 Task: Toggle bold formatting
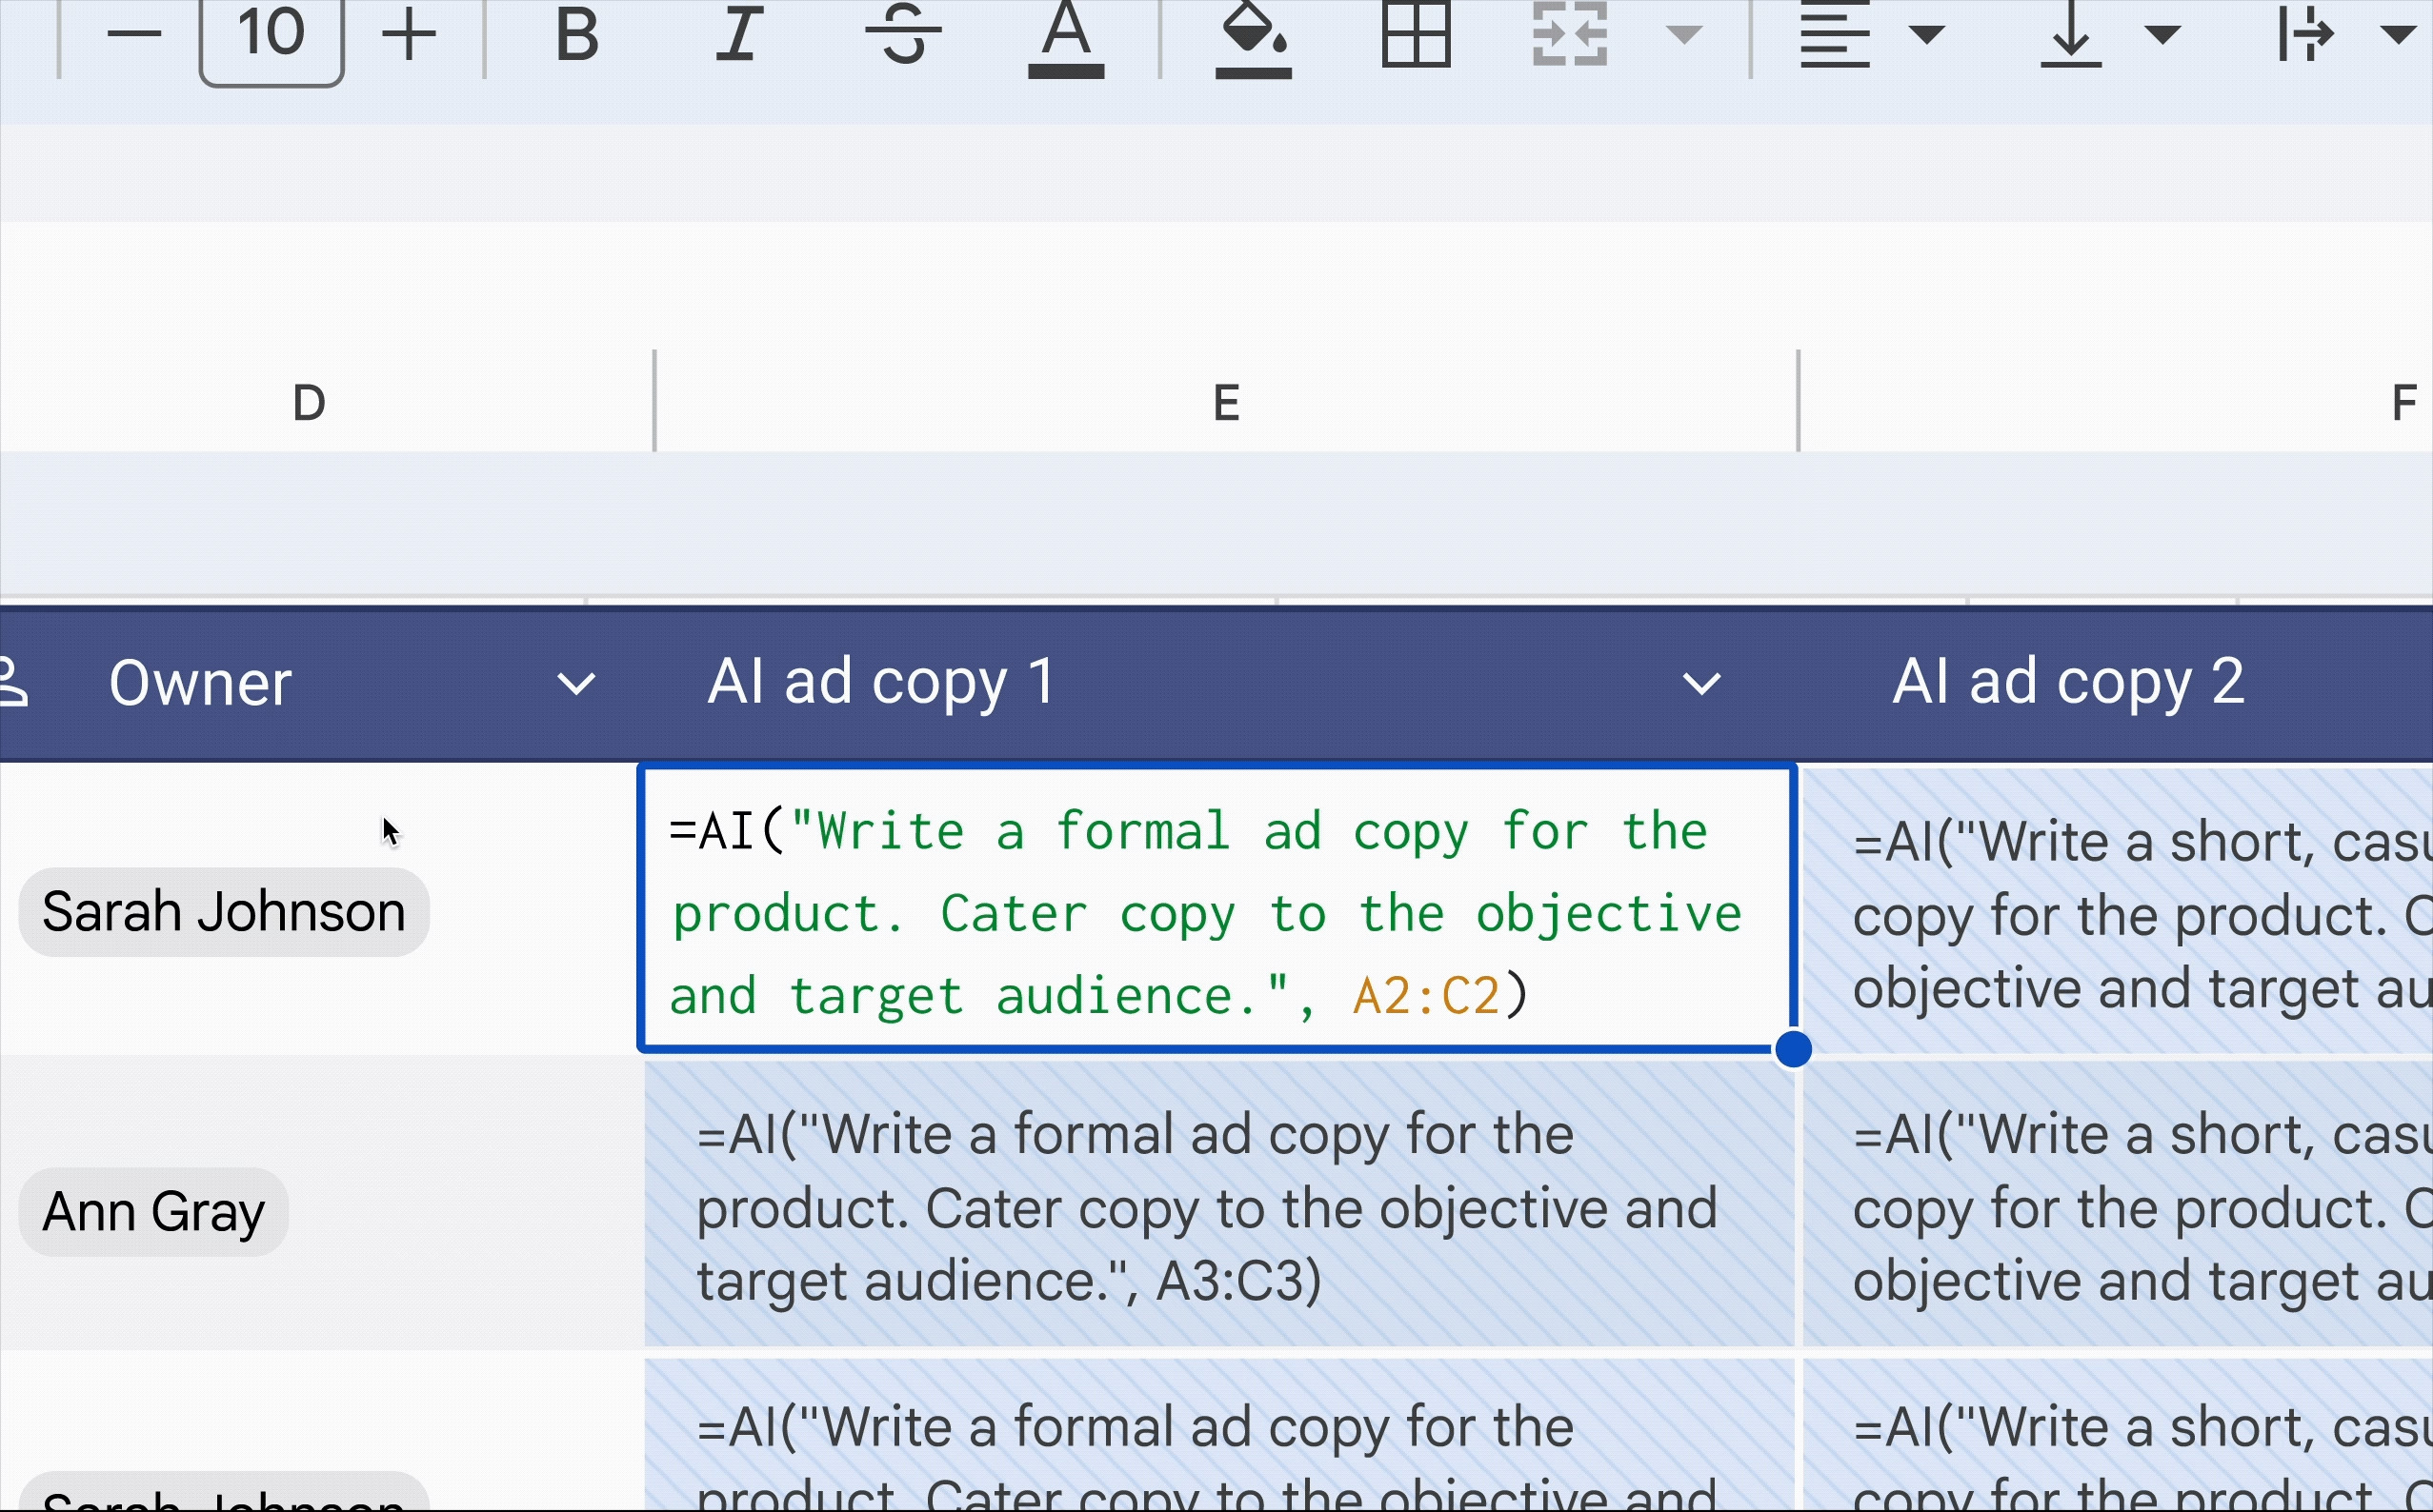[576, 35]
